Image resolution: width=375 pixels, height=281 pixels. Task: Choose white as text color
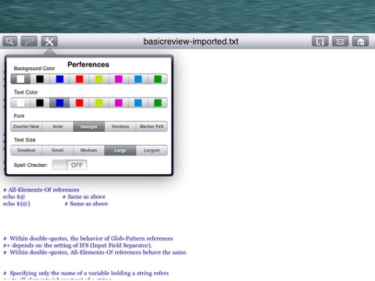(20, 103)
